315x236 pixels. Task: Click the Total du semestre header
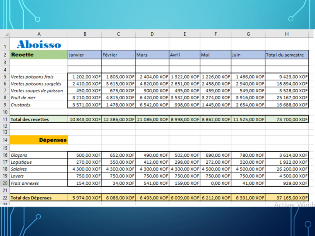coord(287,55)
